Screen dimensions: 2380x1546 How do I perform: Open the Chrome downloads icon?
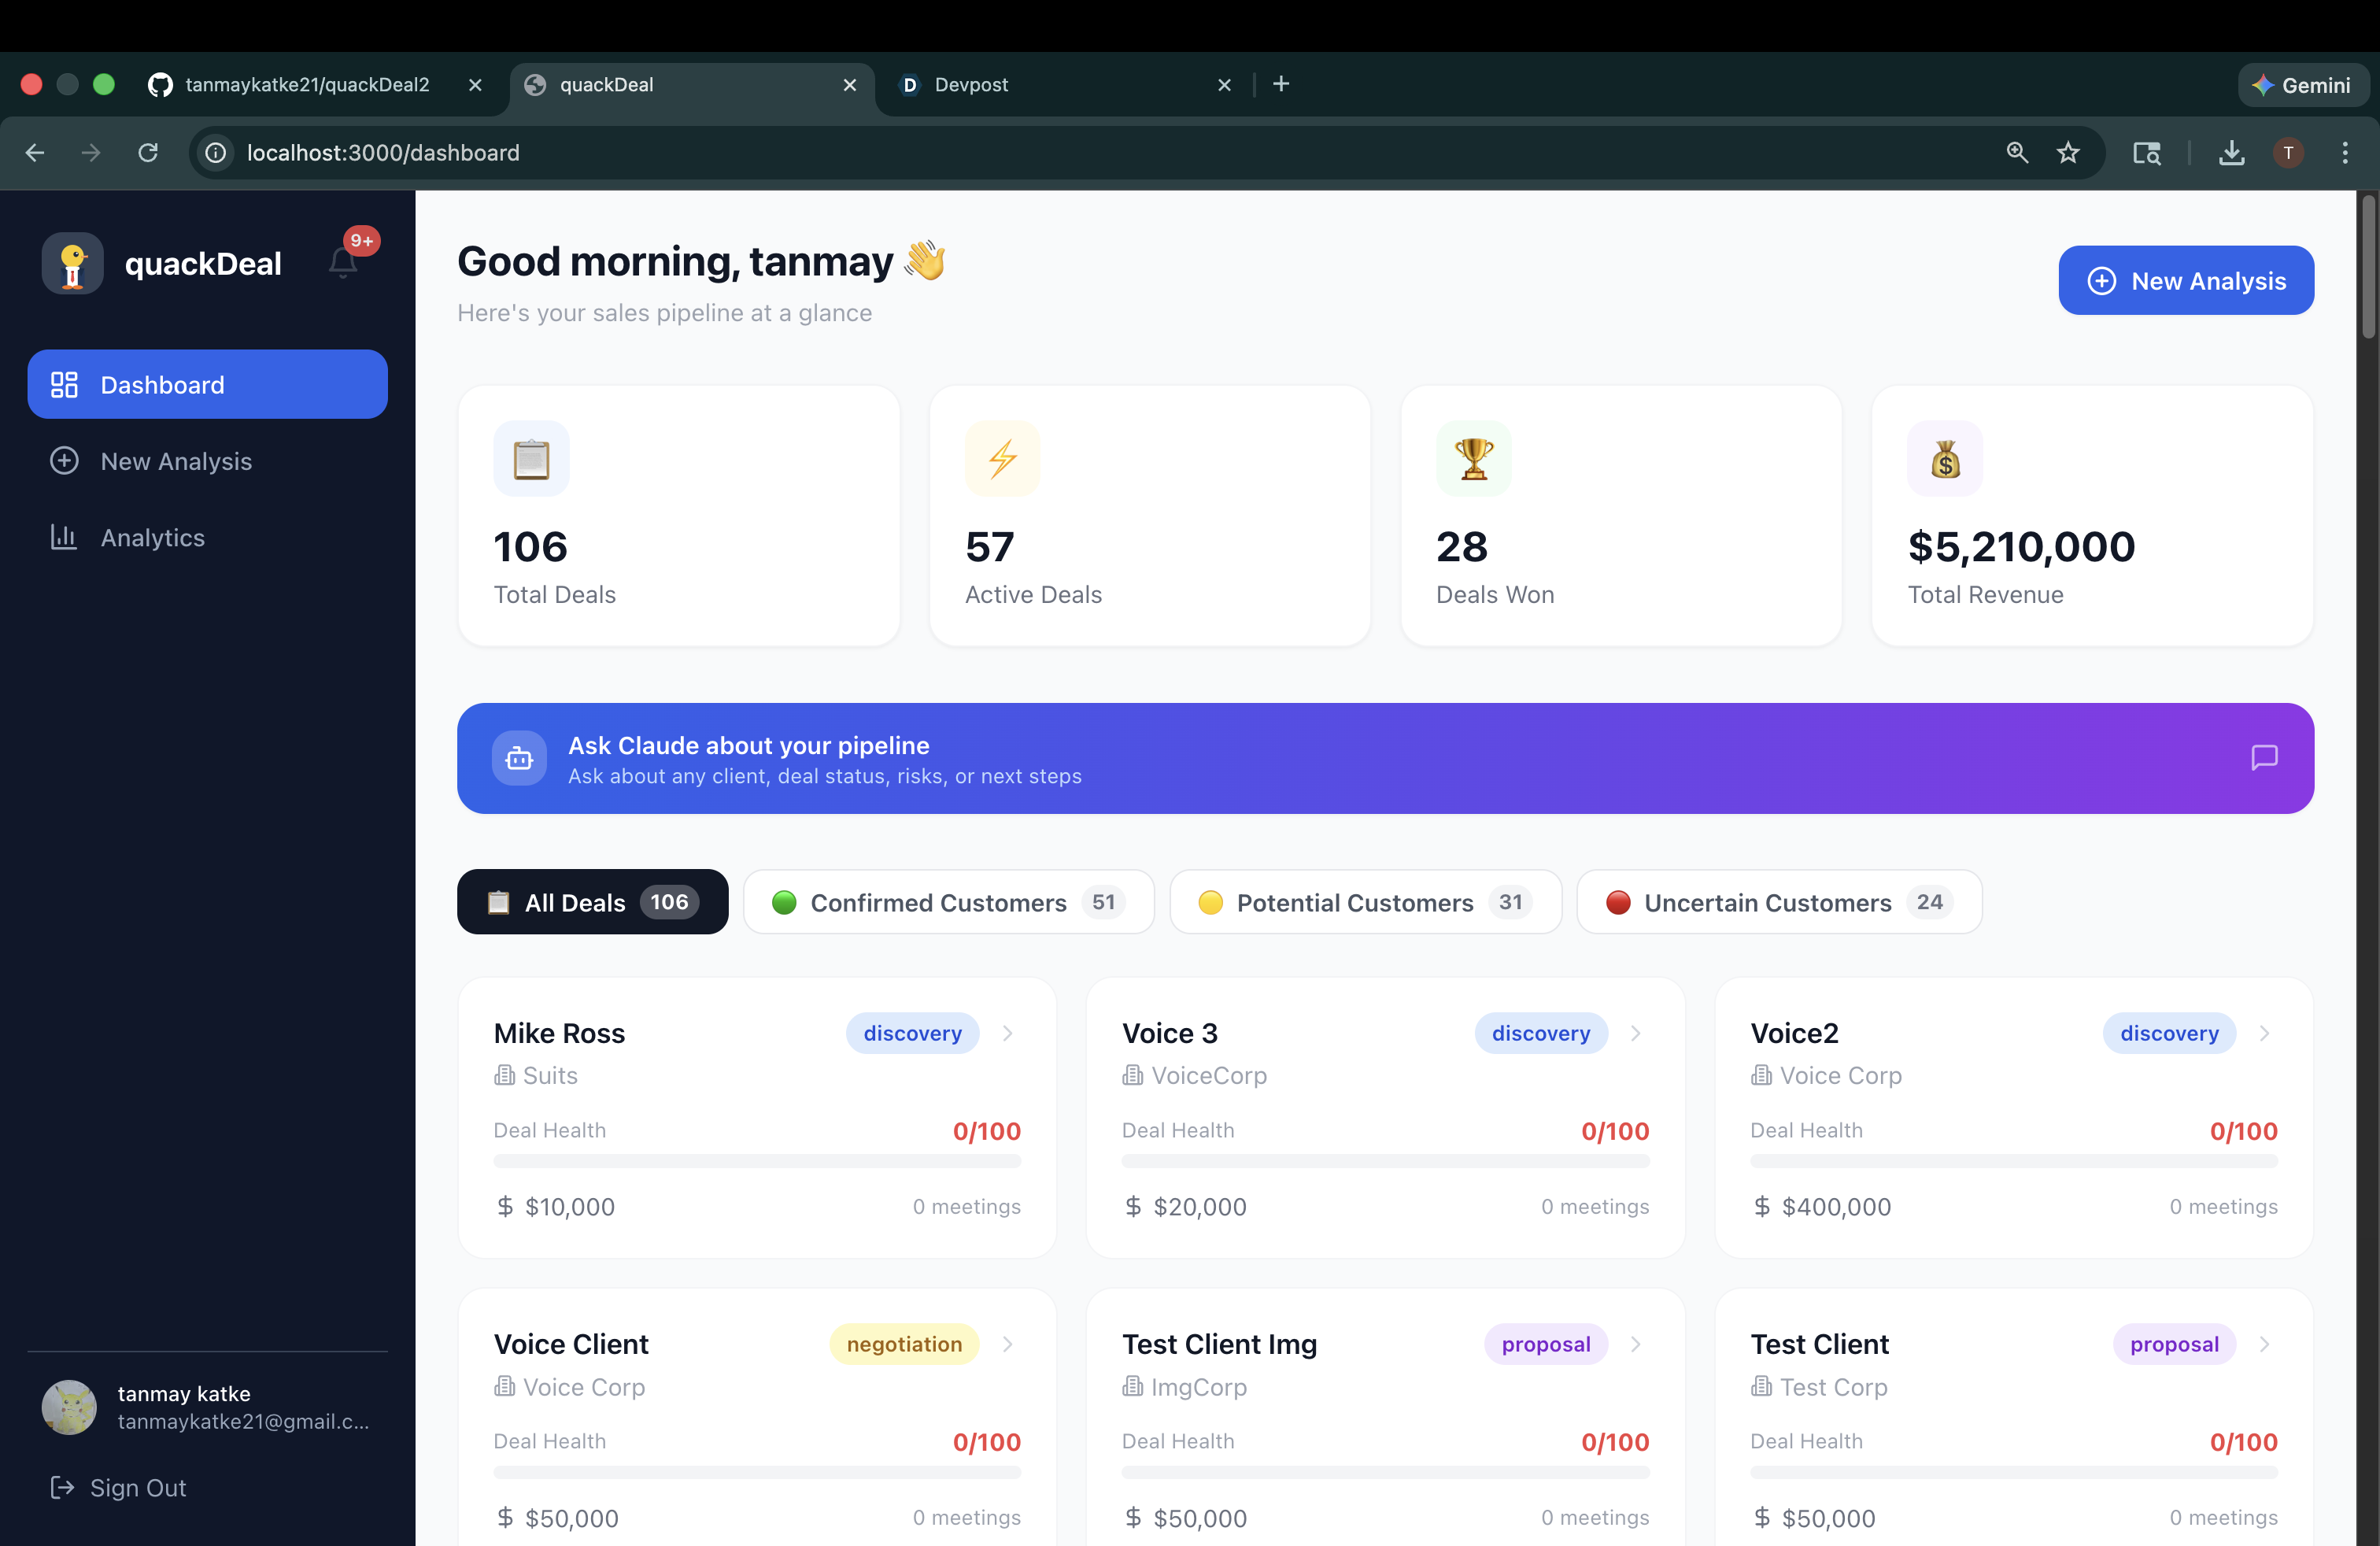[x=2231, y=153]
